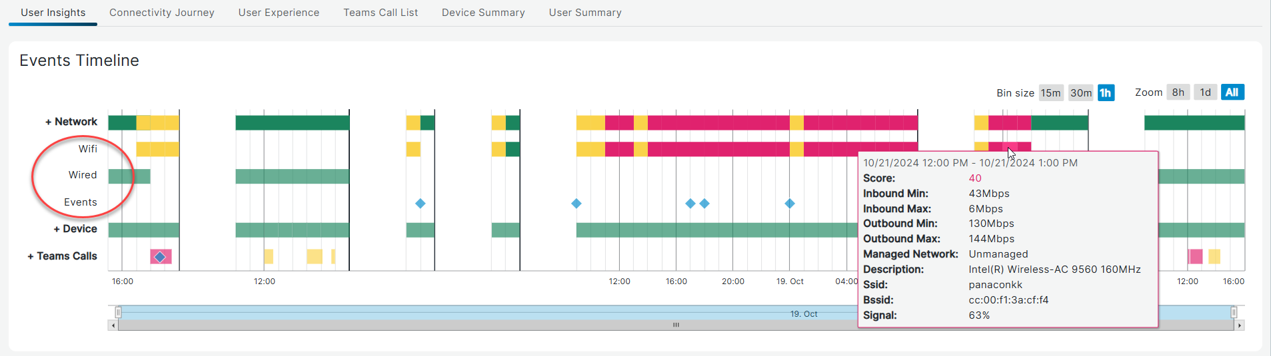Click the scrollbar right arrow button
Viewport: 1271px width, 356px height.
(x=1239, y=325)
